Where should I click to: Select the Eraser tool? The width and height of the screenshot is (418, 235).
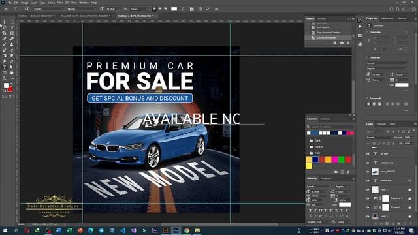[12, 50]
